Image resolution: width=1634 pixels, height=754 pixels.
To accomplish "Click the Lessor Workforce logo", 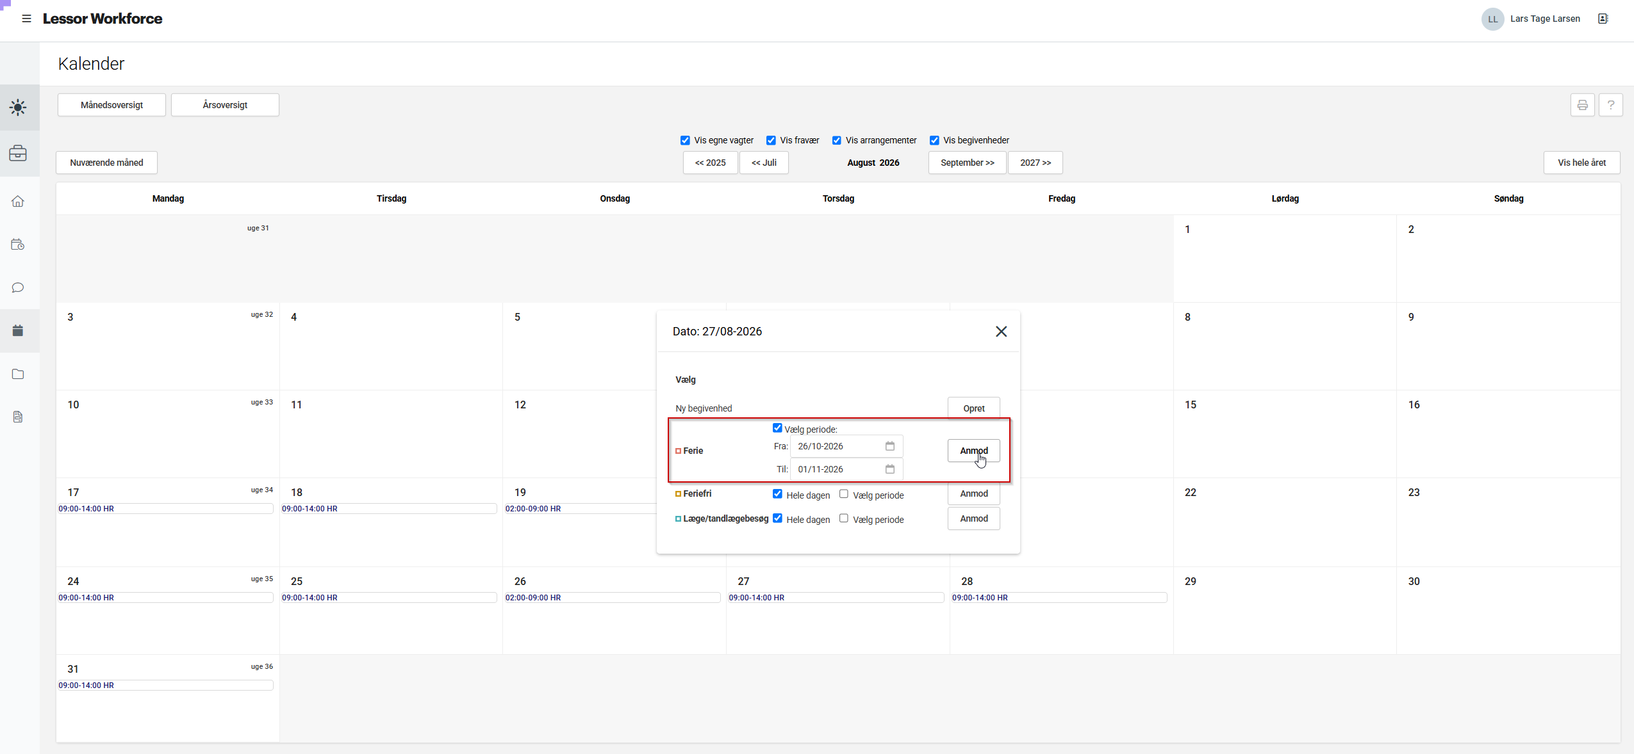I will tap(103, 19).
